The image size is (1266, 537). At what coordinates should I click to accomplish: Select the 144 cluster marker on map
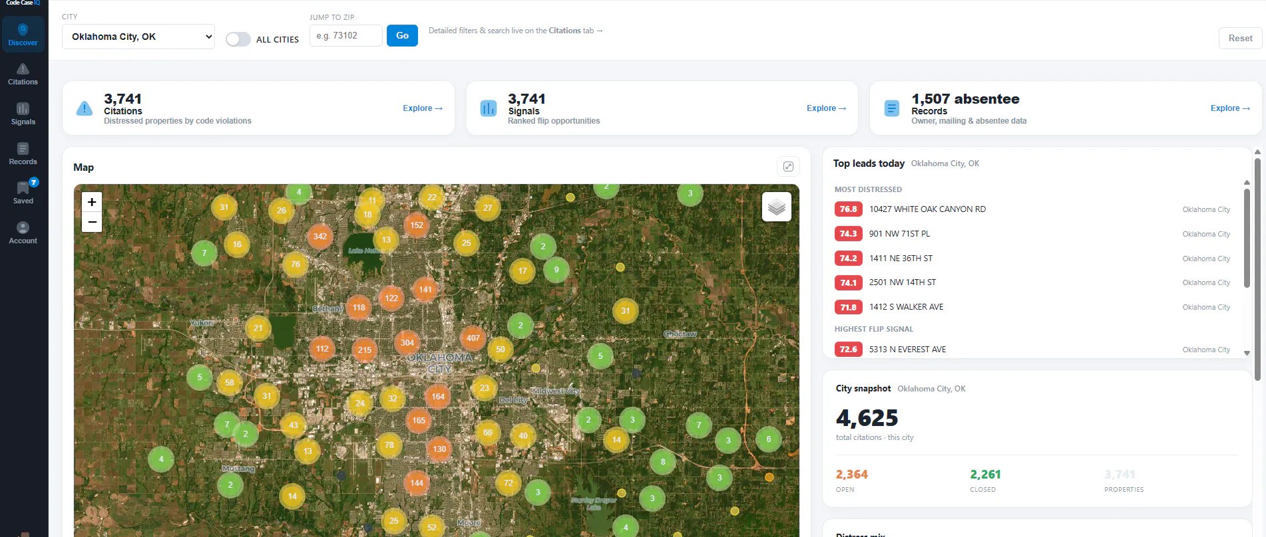pyautogui.click(x=417, y=483)
